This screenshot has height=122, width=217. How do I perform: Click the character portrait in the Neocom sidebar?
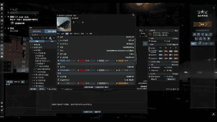tap(2, 8)
